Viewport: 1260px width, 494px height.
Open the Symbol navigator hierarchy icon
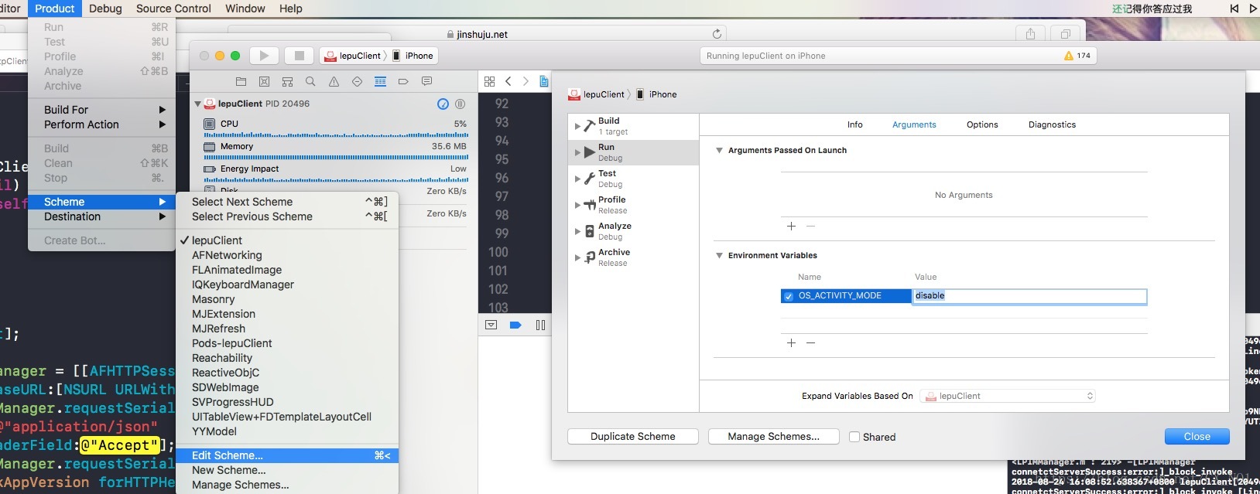(287, 81)
